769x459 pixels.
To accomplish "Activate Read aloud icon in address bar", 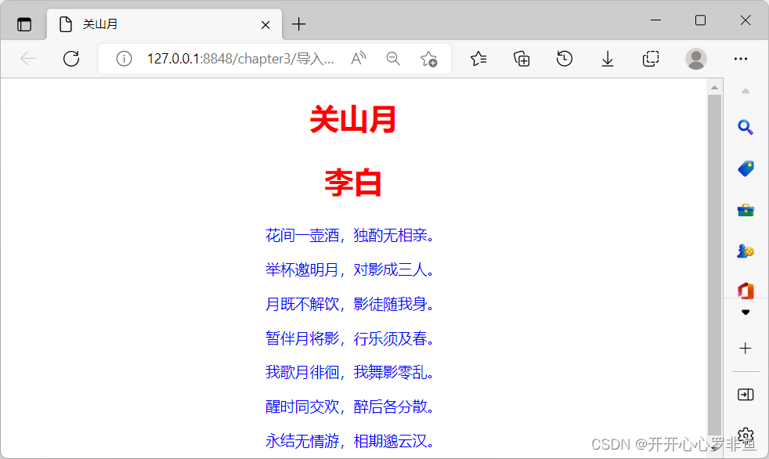I will click(359, 59).
